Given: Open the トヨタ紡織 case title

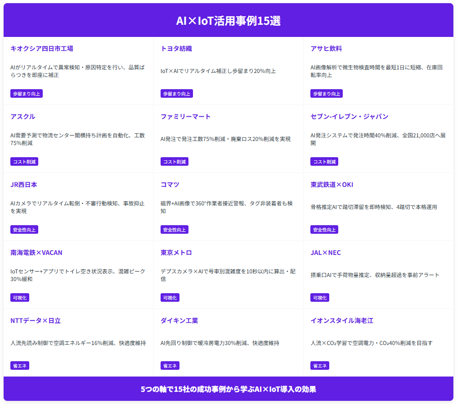Looking at the screenshot, I should point(176,49).
